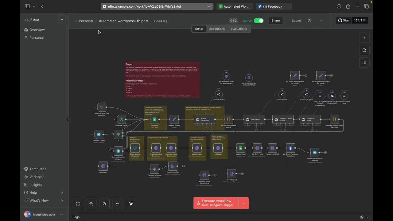
Task: Add a new node with the plus icon
Action: pyautogui.click(x=364, y=38)
